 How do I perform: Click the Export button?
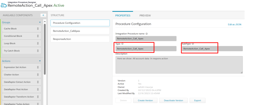(198, 100)
